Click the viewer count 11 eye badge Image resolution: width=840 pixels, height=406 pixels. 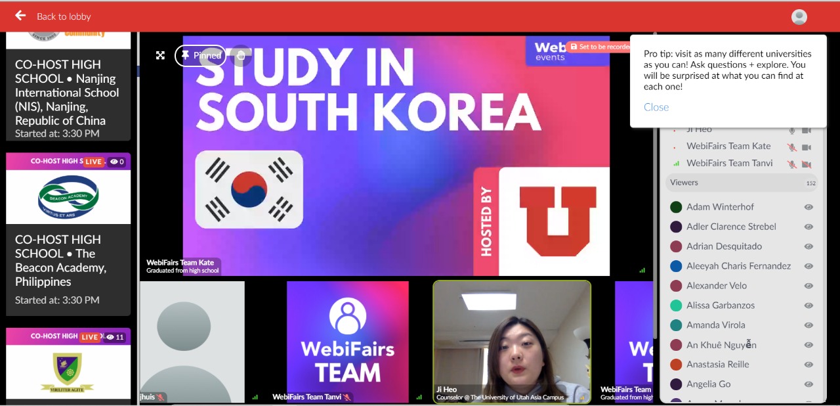pyautogui.click(x=115, y=337)
